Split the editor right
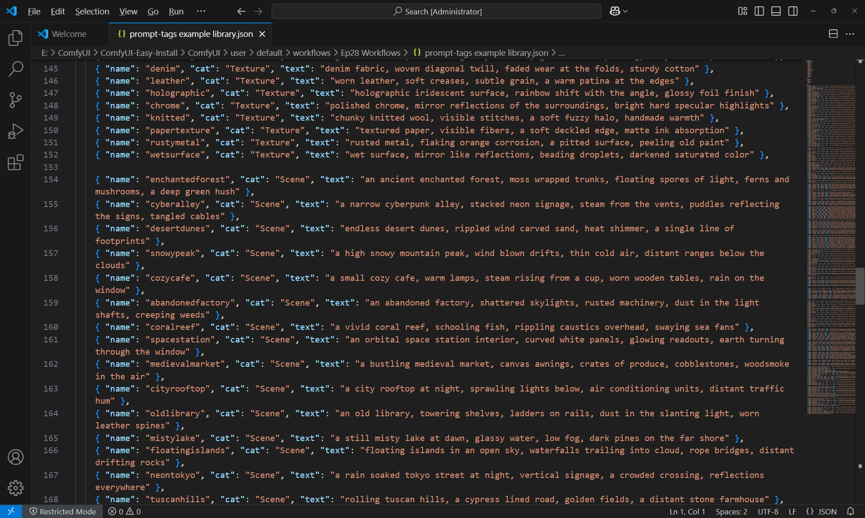The height and width of the screenshot is (518, 865). (x=833, y=34)
